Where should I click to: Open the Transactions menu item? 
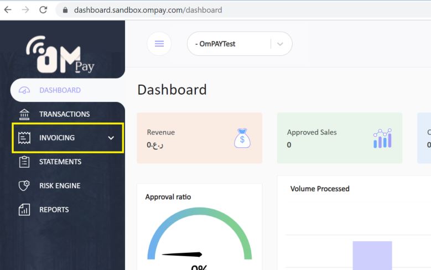point(64,114)
